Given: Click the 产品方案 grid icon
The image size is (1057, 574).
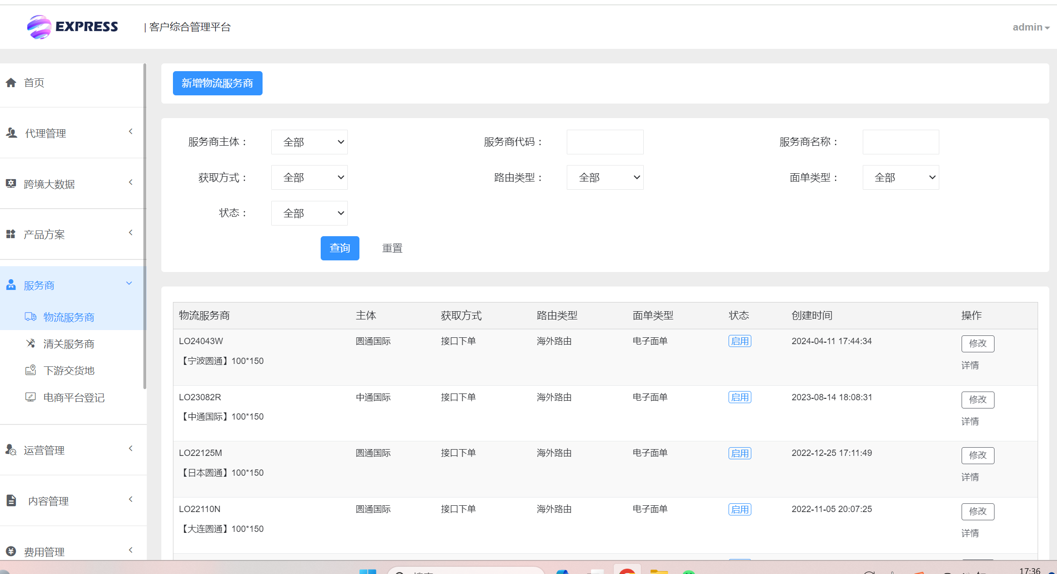Looking at the screenshot, I should tap(11, 234).
